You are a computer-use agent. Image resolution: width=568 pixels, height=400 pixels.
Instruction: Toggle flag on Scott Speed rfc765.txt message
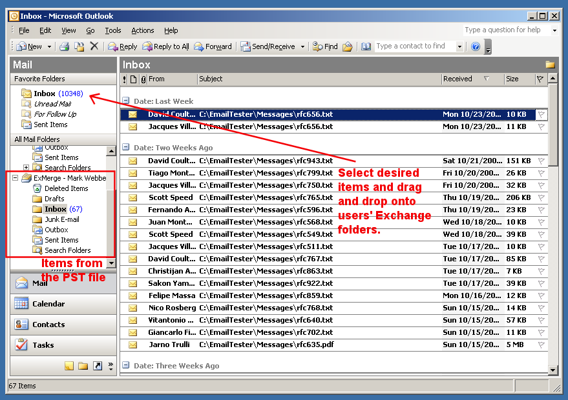[x=542, y=198]
